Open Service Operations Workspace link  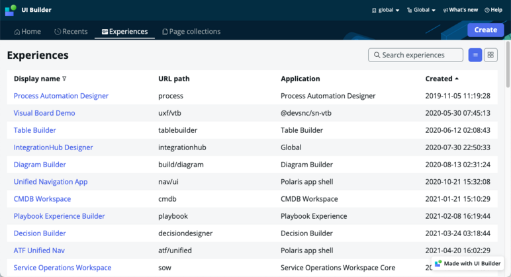(62, 268)
